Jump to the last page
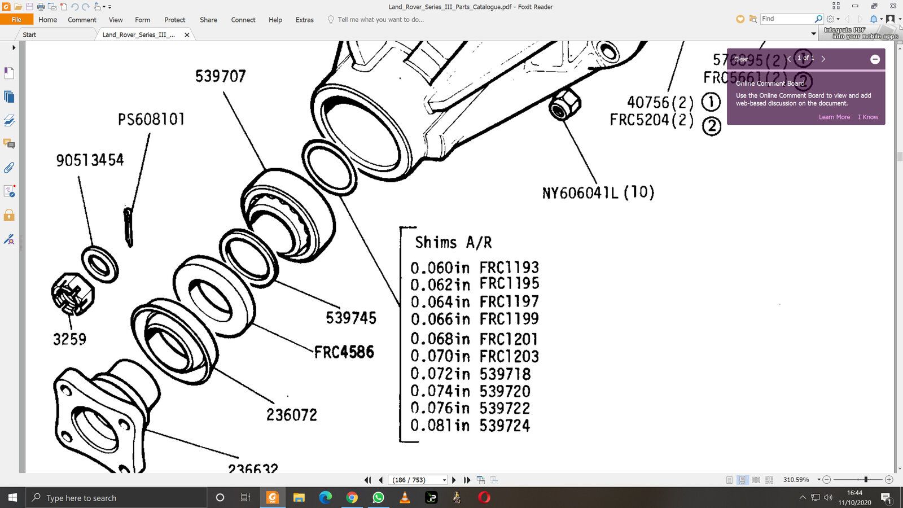 (467, 480)
